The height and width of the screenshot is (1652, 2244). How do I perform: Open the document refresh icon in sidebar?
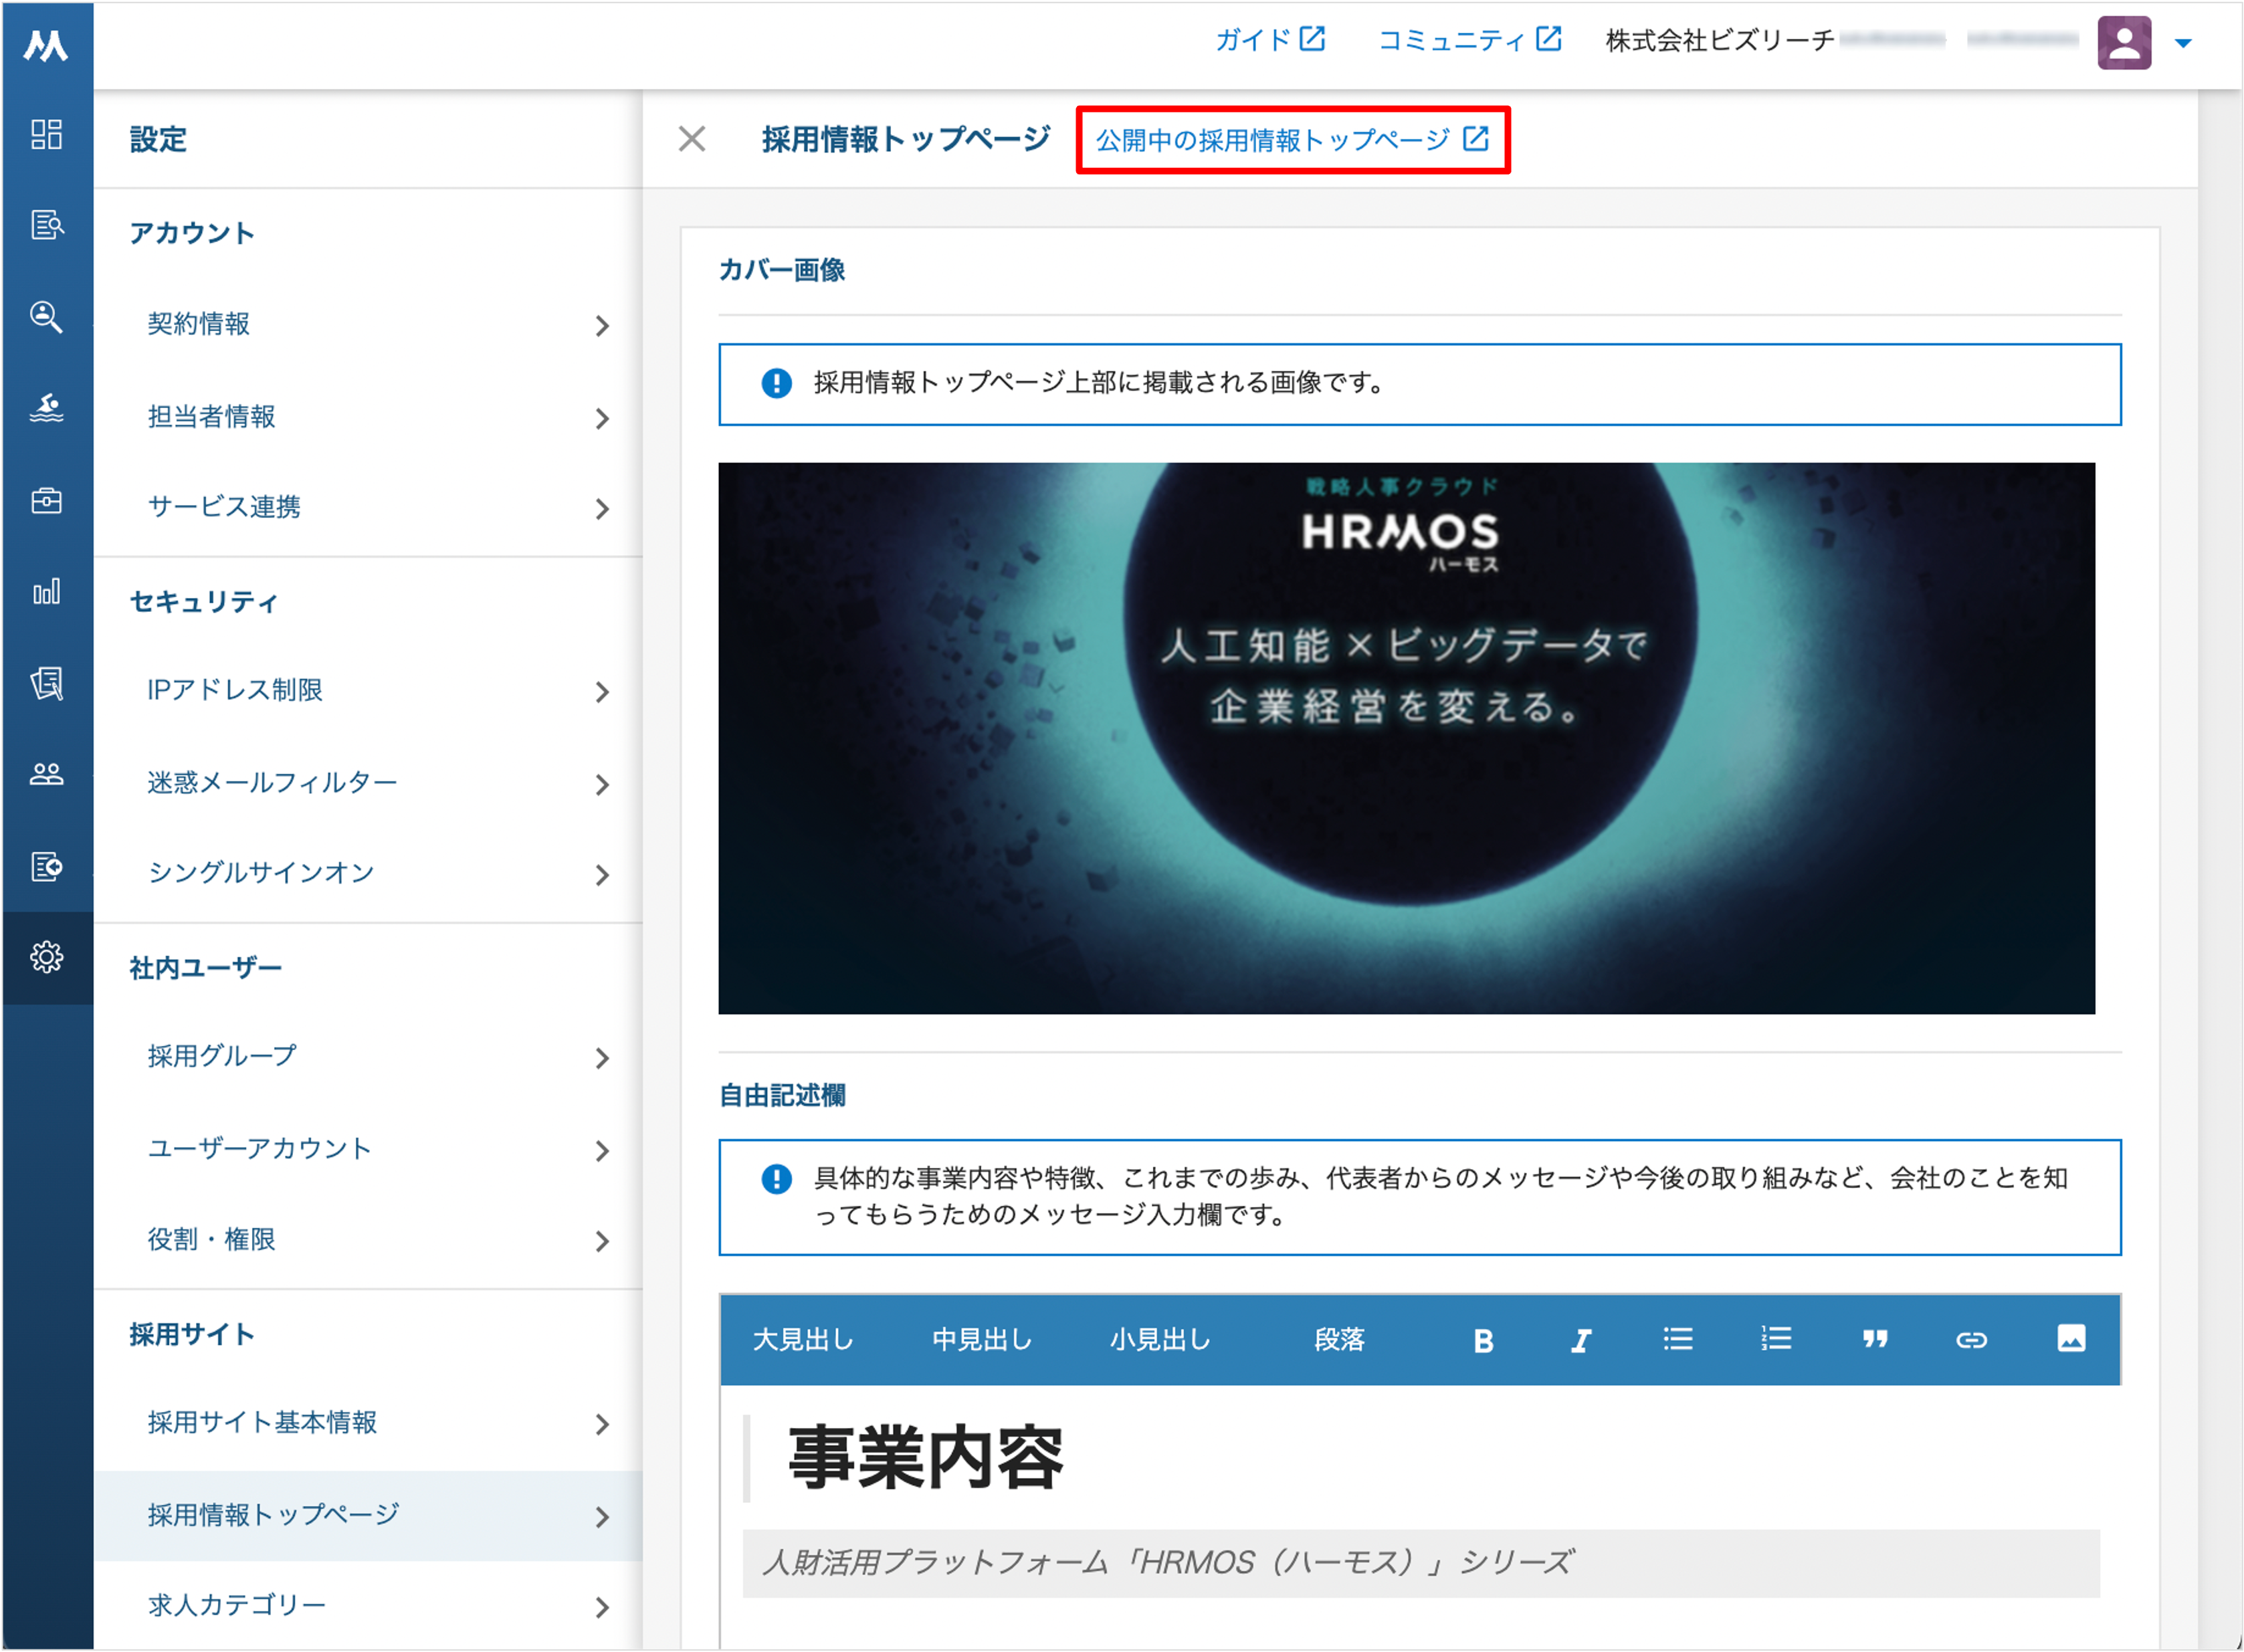pos(46,866)
